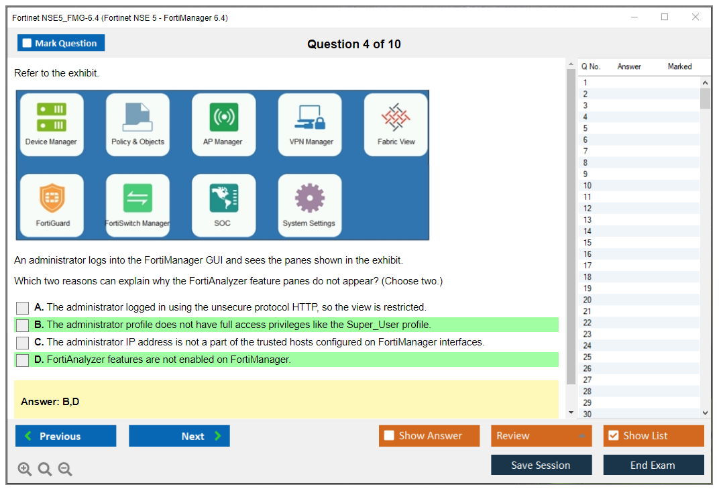Click the Policy & Objects icon
The height and width of the screenshot is (493, 721).
[137, 117]
